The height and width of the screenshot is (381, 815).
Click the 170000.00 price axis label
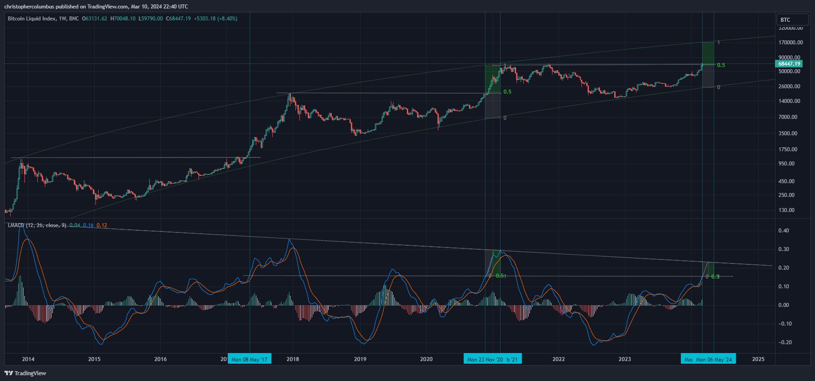point(791,43)
